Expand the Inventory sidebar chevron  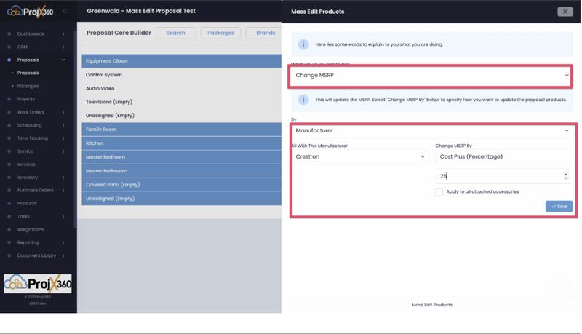[63, 178]
